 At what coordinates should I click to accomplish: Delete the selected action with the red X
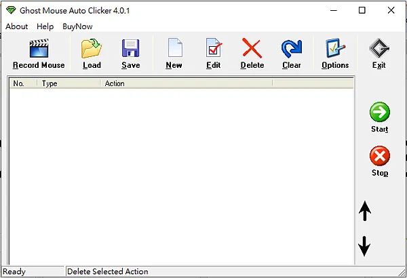tap(252, 48)
